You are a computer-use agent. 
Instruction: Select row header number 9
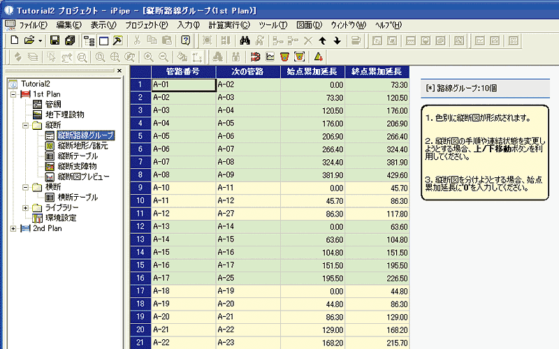140,188
